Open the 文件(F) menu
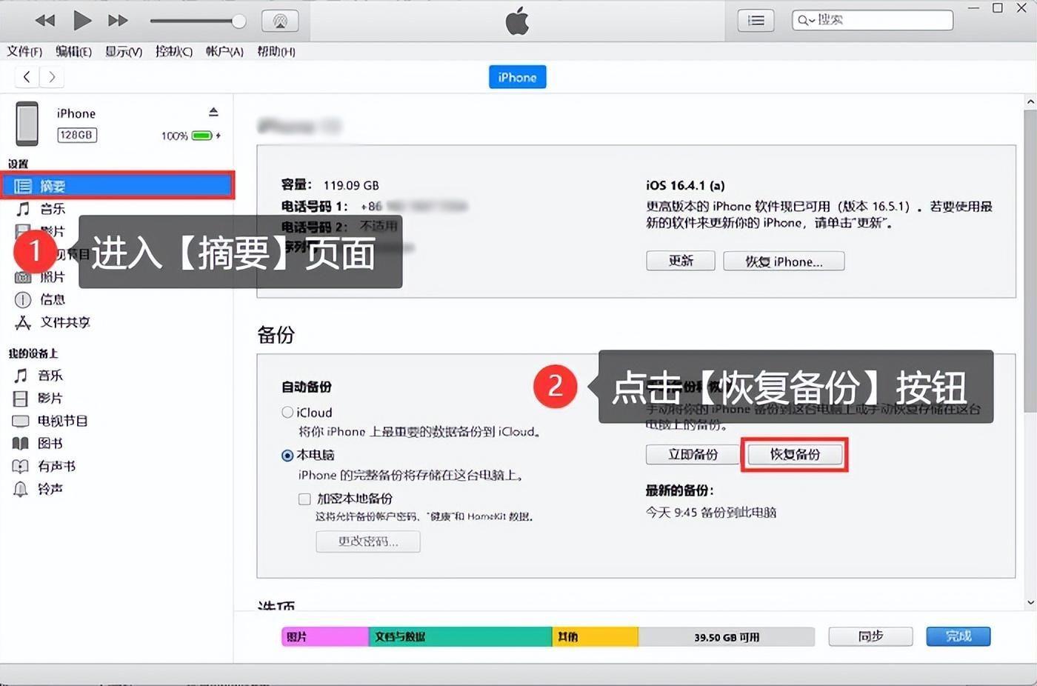1037x686 pixels. pos(24,51)
